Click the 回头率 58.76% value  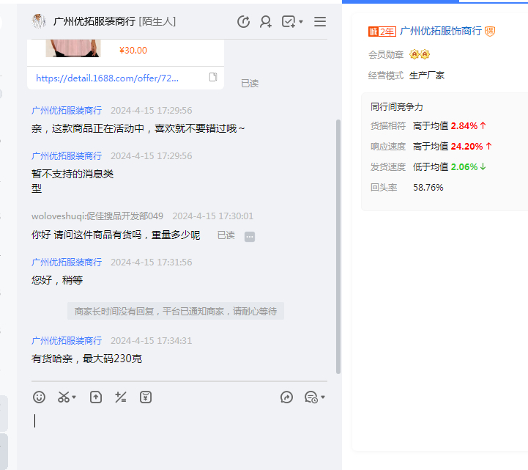tap(428, 188)
